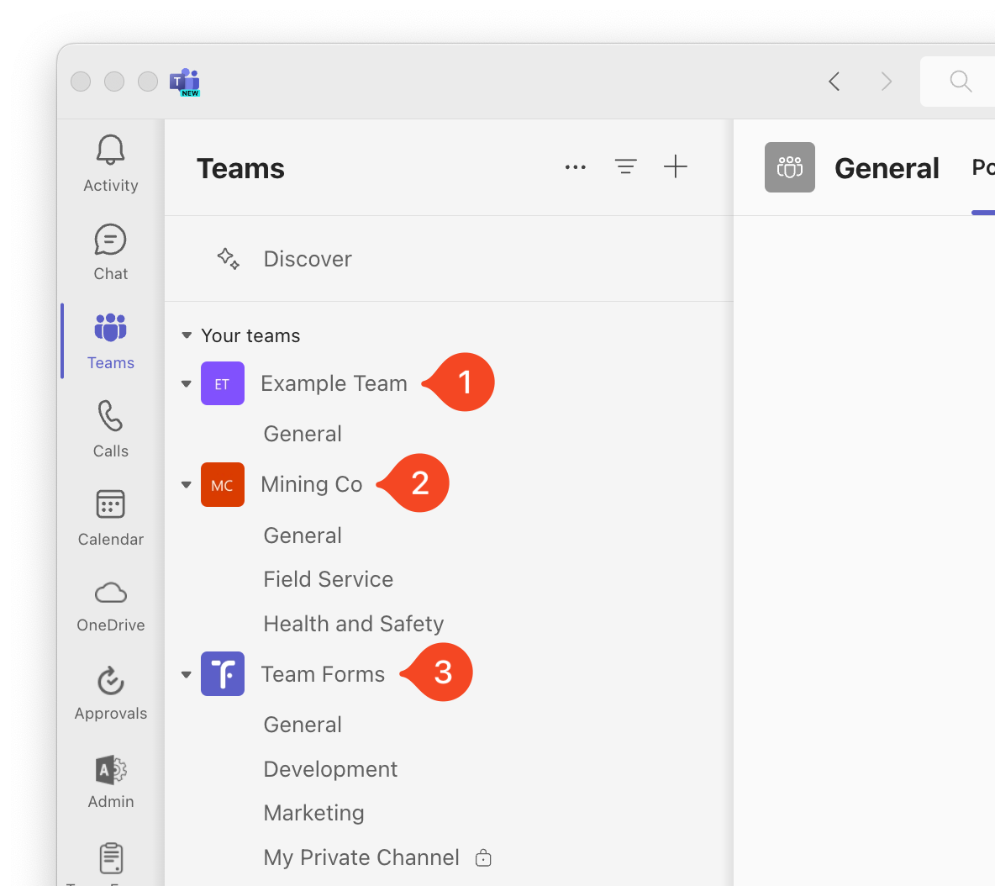Open the Activity bell icon
Image resolution: width=995 pixels, height=886 pixels.
(x=110, y=150)
